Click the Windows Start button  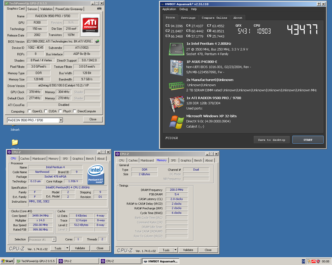click(x=7, y=261)
